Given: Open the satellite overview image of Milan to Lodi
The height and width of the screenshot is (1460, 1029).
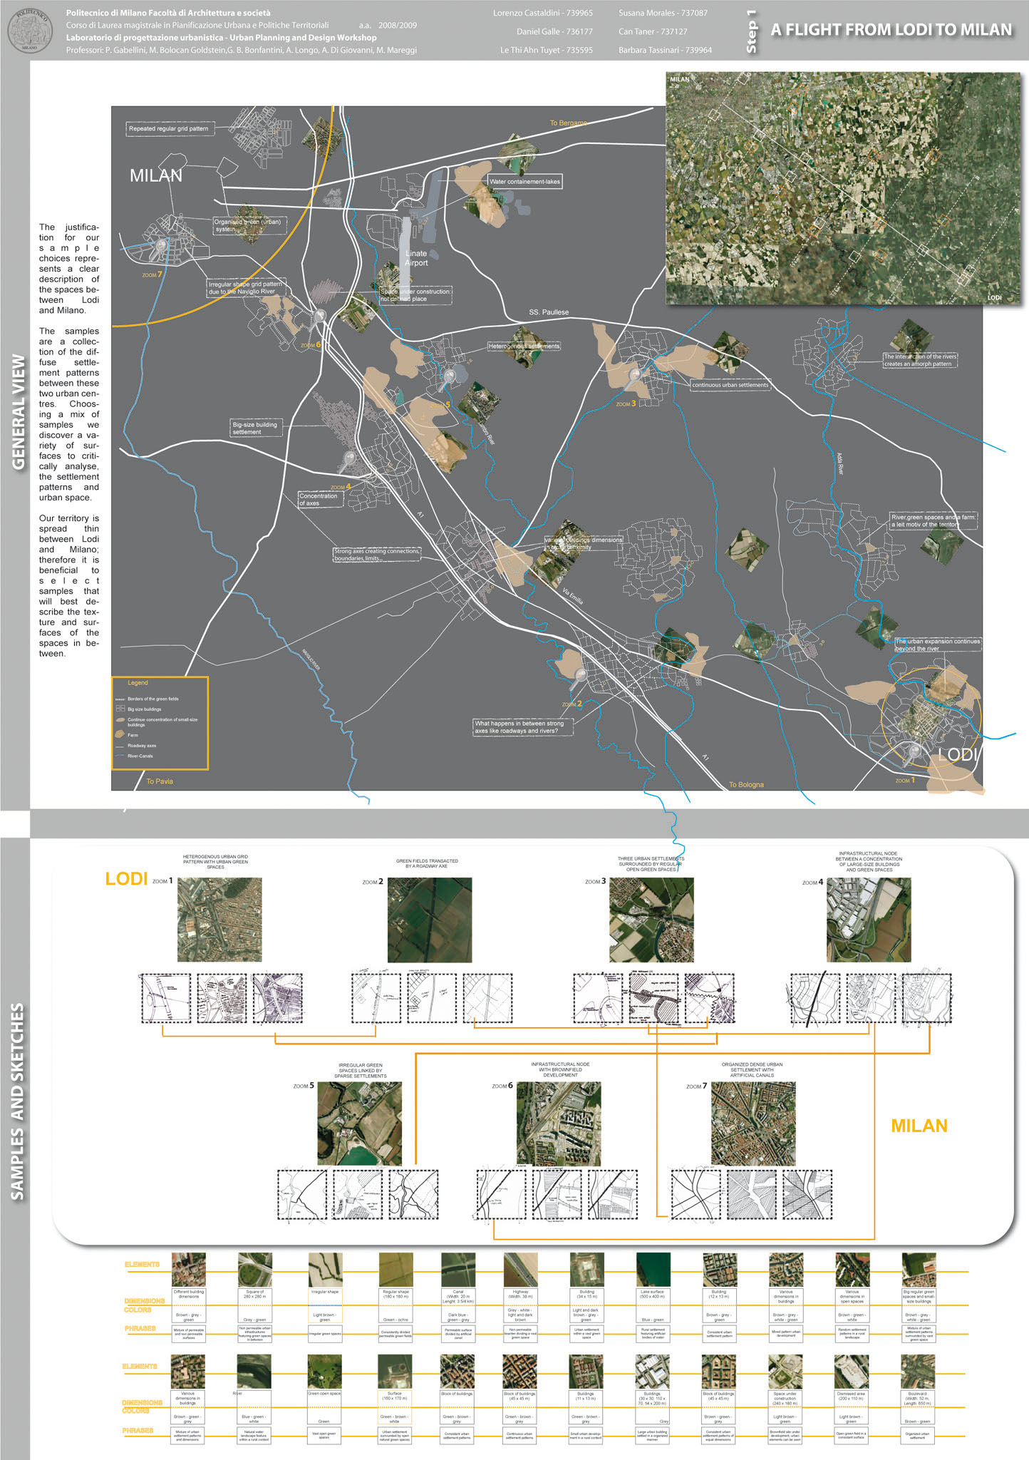Looking at the screenshot, I should tap(842, 188).
